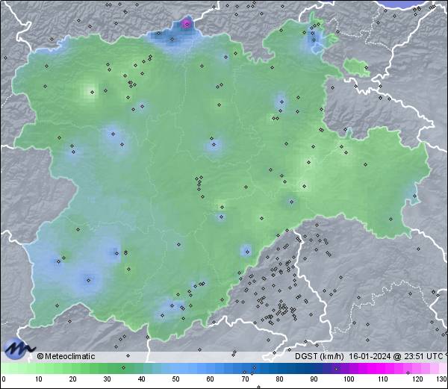
Task: Click legend value 40
Action: [141, 379]
